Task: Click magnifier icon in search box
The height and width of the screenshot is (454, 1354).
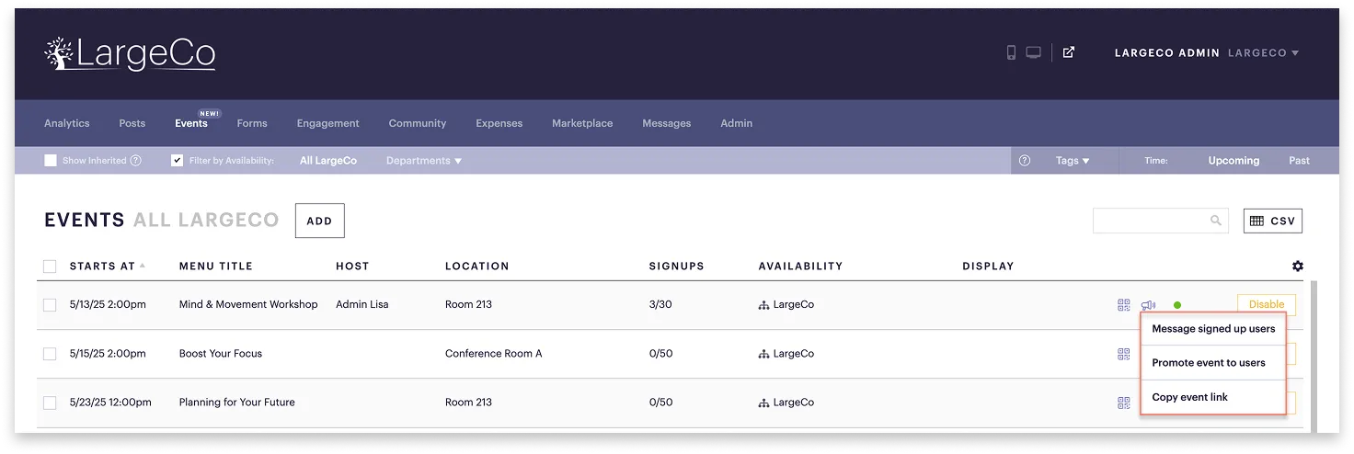Action: (x=1216, y=221)
